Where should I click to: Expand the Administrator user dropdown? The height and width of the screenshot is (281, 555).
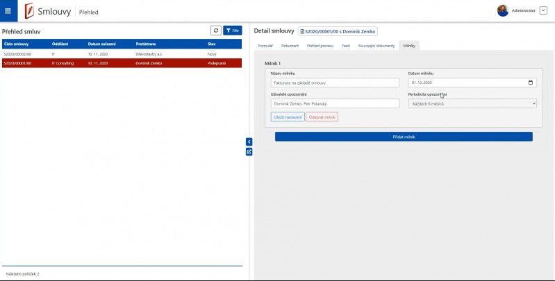(x=543, y=10)
